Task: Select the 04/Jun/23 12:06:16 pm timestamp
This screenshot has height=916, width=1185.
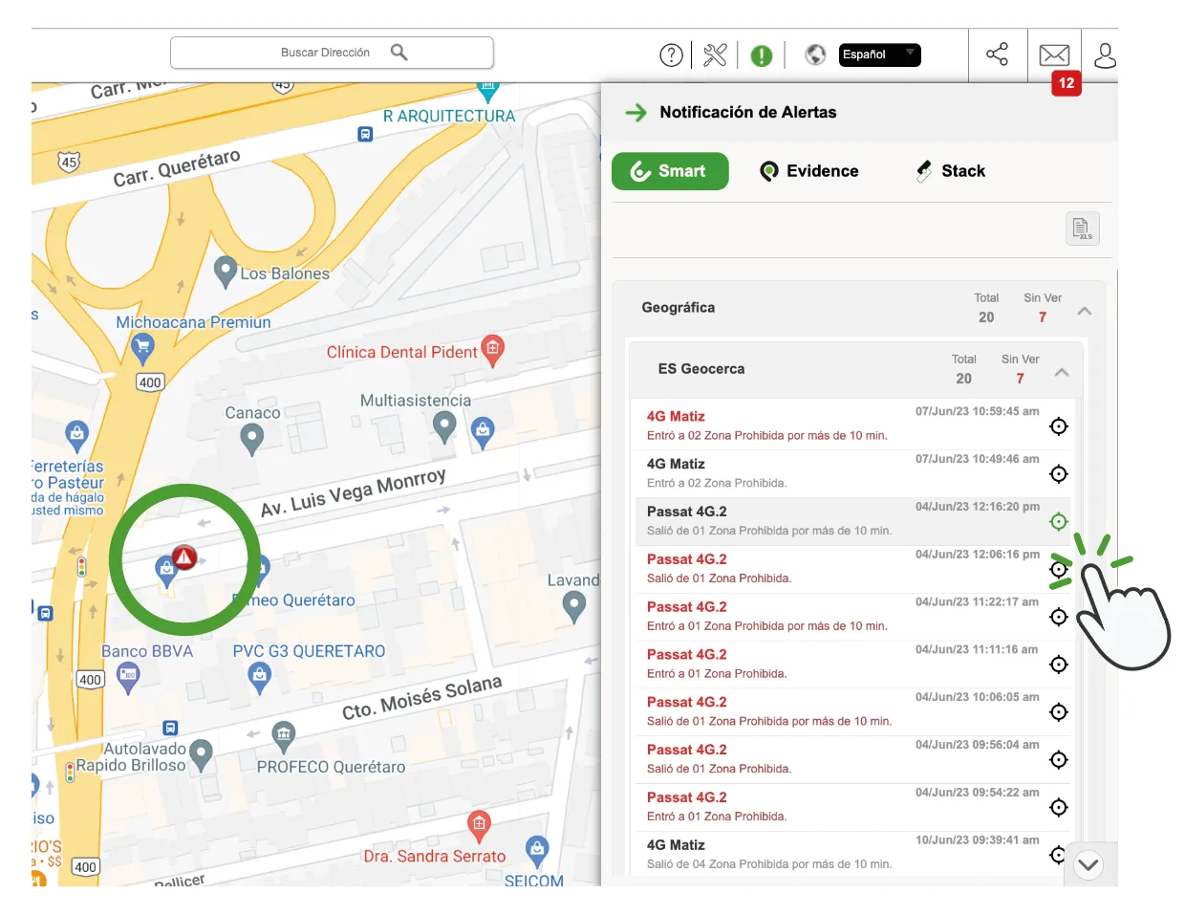Action: click(x=978, y=555)
